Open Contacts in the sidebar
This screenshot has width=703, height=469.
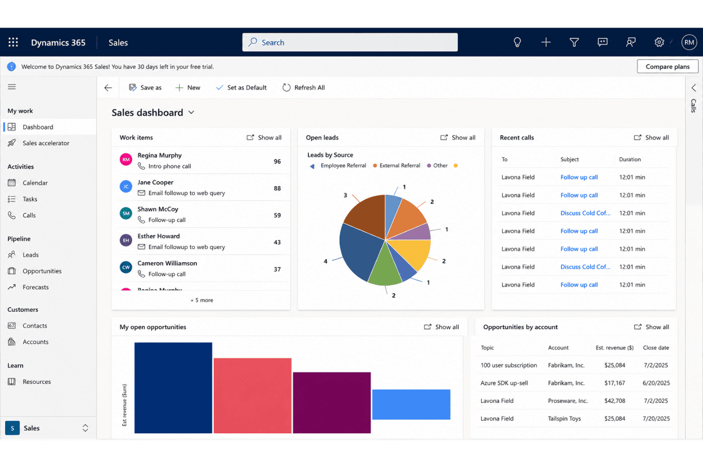pyautogui.click(x=48, y=325)
